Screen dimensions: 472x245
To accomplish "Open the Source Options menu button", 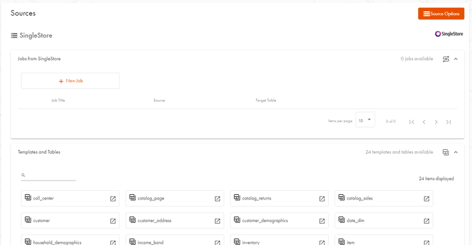I will [441, 14].
